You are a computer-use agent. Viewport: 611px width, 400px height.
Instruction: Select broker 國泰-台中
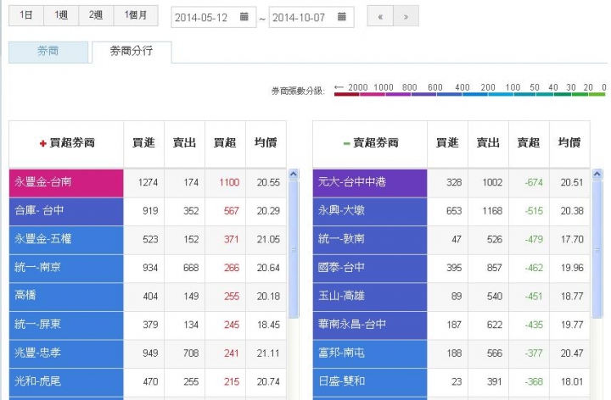point(370,268)
